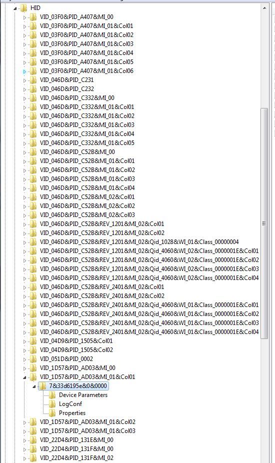Click folder icon of VID_22D4&PID_131F&MI_02

coord(33,457)
